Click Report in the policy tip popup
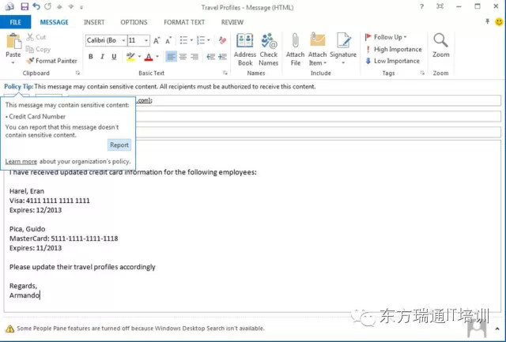Viewport: 506px width, 342px height. [119, 145]
